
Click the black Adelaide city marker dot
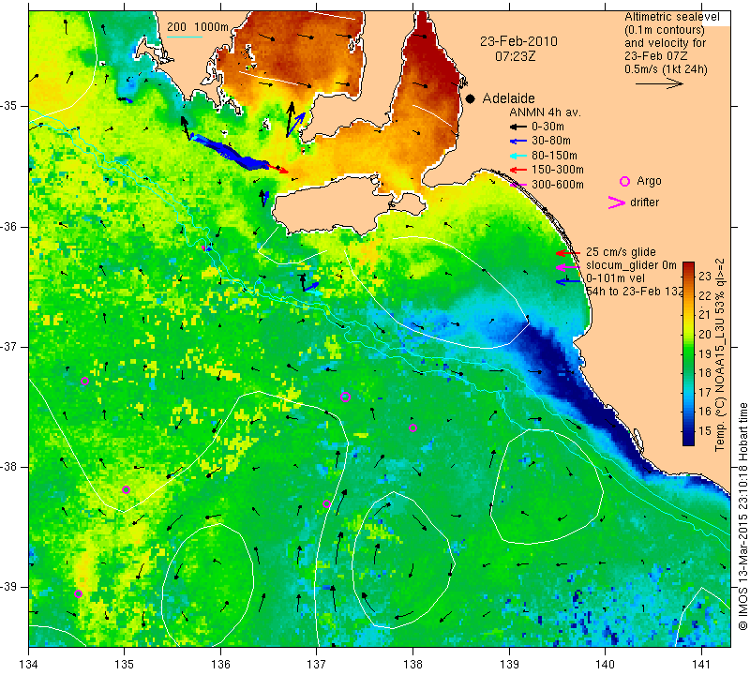pyautogui.click(x=471, y=98)
